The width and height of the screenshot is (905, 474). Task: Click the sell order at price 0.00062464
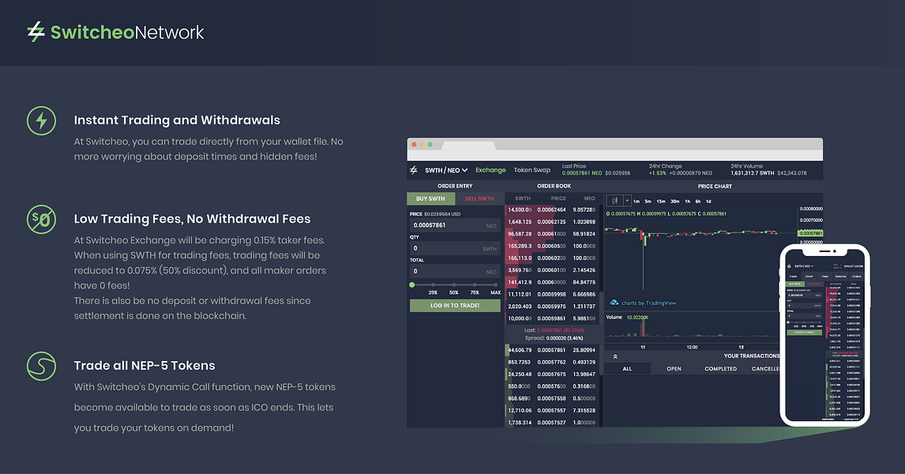[x=552, y=210]
